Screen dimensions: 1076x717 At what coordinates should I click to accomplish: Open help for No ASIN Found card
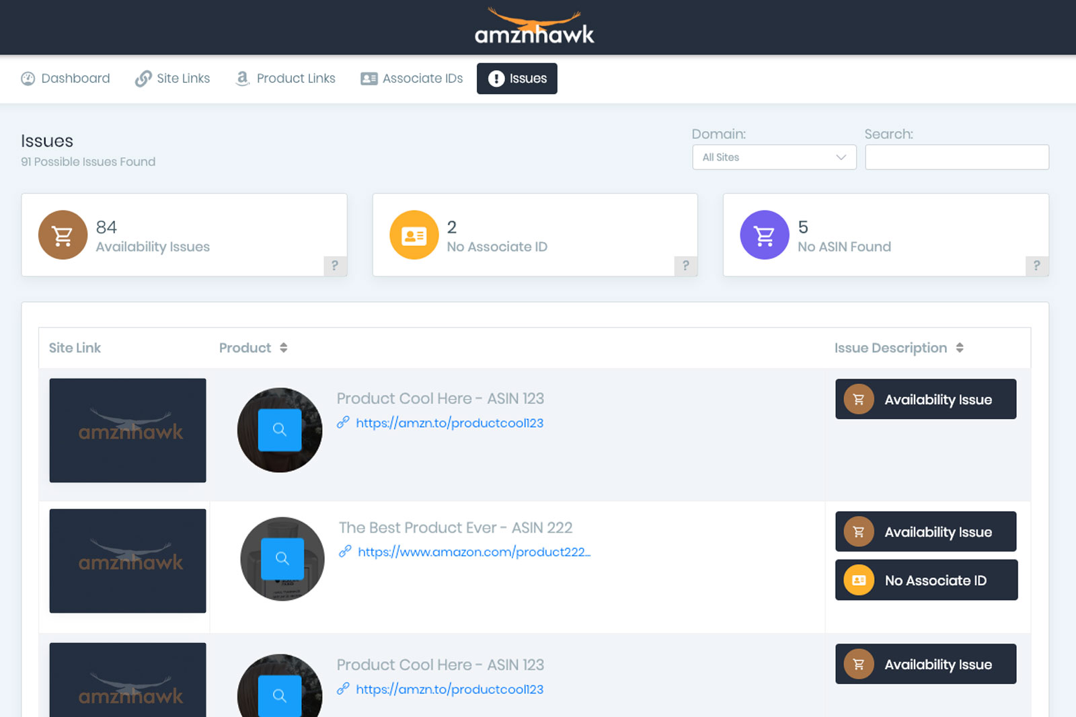[1037, 266]
